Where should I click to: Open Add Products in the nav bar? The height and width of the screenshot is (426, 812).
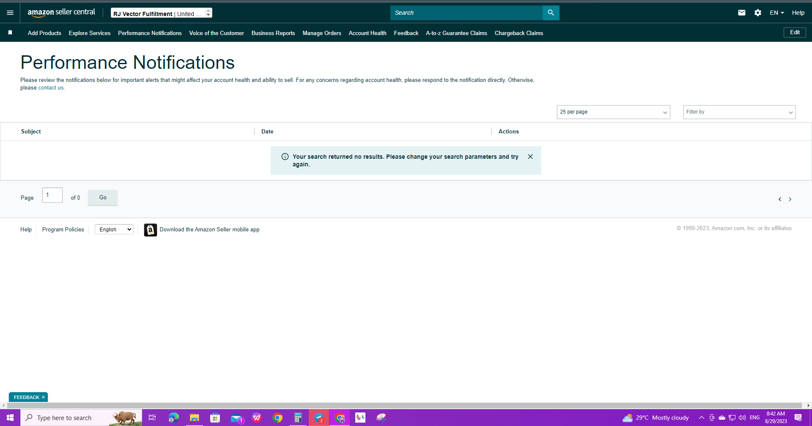pyautogui.click(x=44, y=33)
